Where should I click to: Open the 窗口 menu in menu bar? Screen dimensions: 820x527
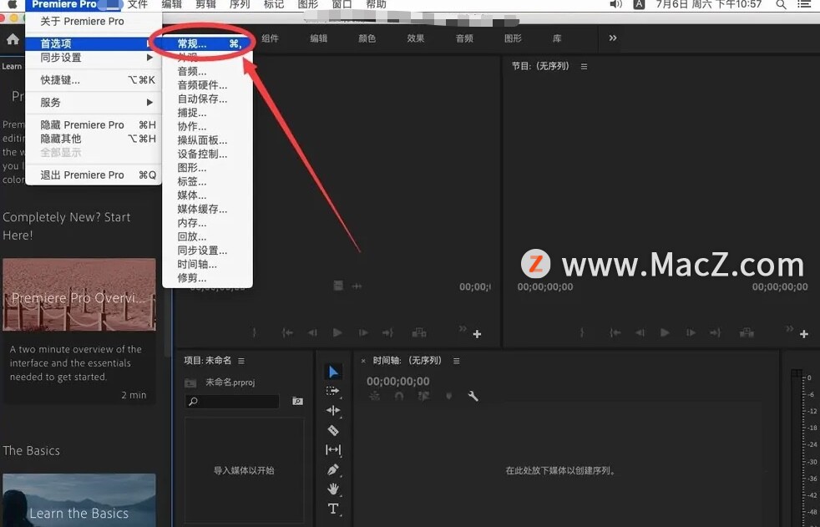(342, 5)
